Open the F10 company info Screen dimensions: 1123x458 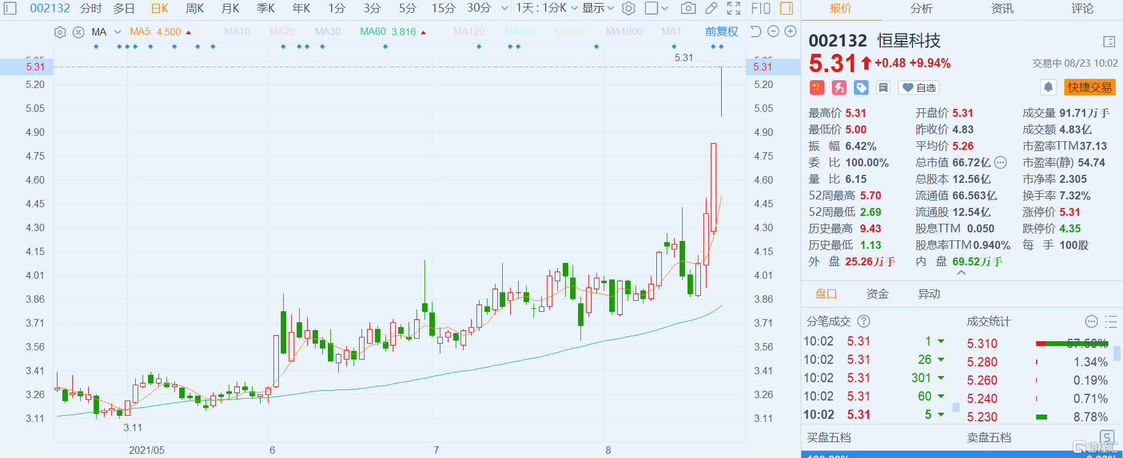click(x=760, y=9)
